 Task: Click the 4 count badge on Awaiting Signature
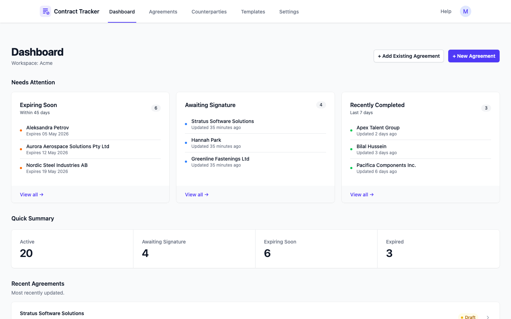pos(321,105)
